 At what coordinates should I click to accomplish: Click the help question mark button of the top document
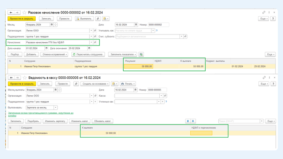(273, 19)
